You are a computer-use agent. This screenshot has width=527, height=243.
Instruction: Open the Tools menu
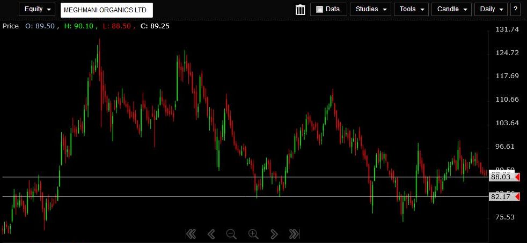[x=411, y=9]
